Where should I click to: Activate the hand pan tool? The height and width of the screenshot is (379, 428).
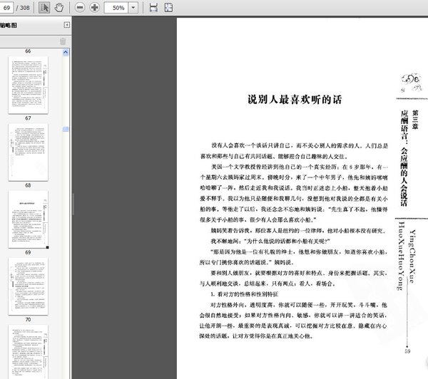(59, 8)
